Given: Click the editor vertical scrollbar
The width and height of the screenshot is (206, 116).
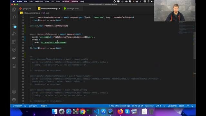Looking at the screenshot, I should (194, 45).
